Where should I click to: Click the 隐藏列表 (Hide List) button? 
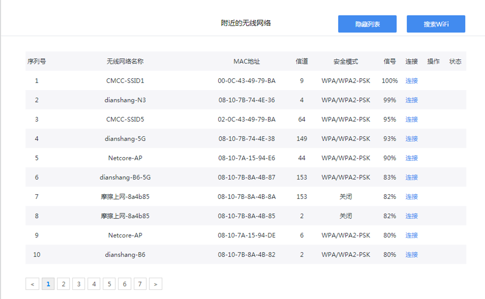(x=367, y=23)
